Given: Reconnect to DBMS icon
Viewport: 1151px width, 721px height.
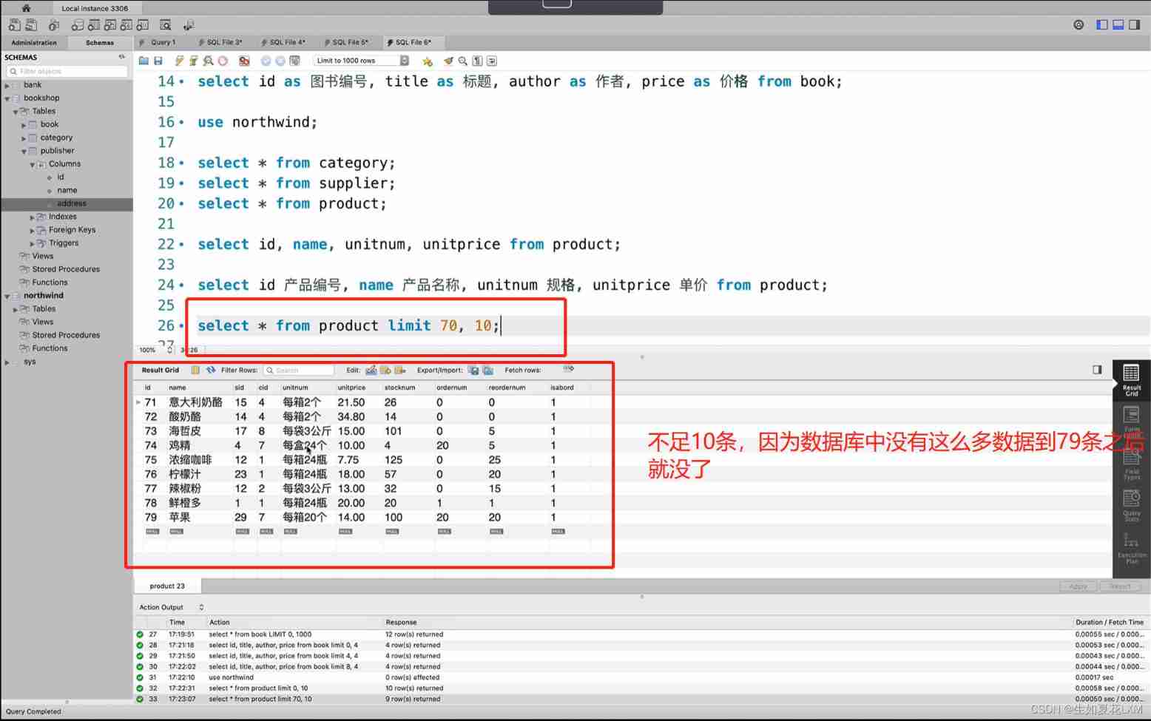Looking at the screenshot, I should pyautogui.click(x=189, y=25).
